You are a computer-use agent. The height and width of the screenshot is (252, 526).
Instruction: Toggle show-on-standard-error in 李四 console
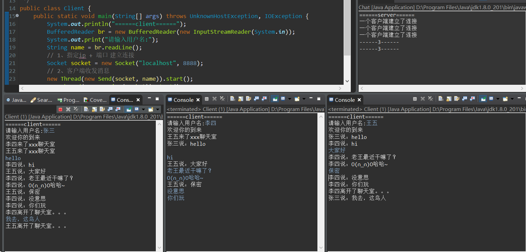coord(264,99)
